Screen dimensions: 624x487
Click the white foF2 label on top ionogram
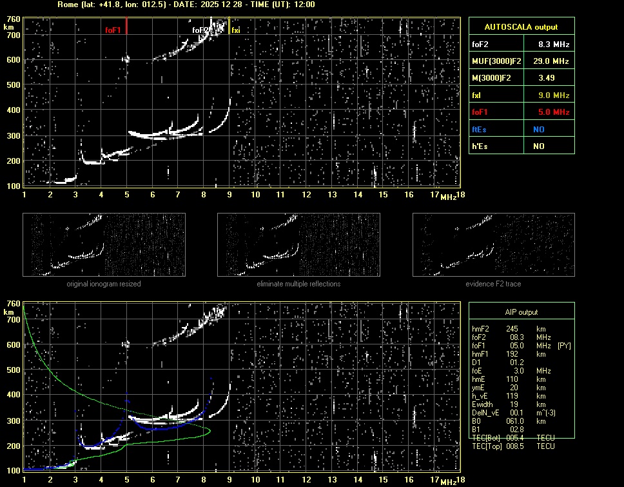pos(200,30)
